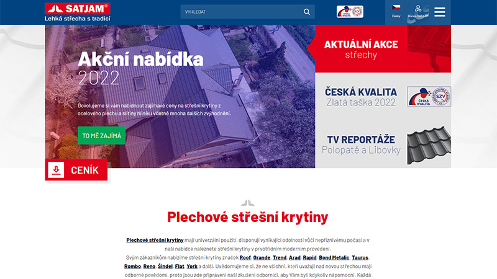This screenshot has height=279, width=497.
Task: Open the York link
Action: [192, 267]
